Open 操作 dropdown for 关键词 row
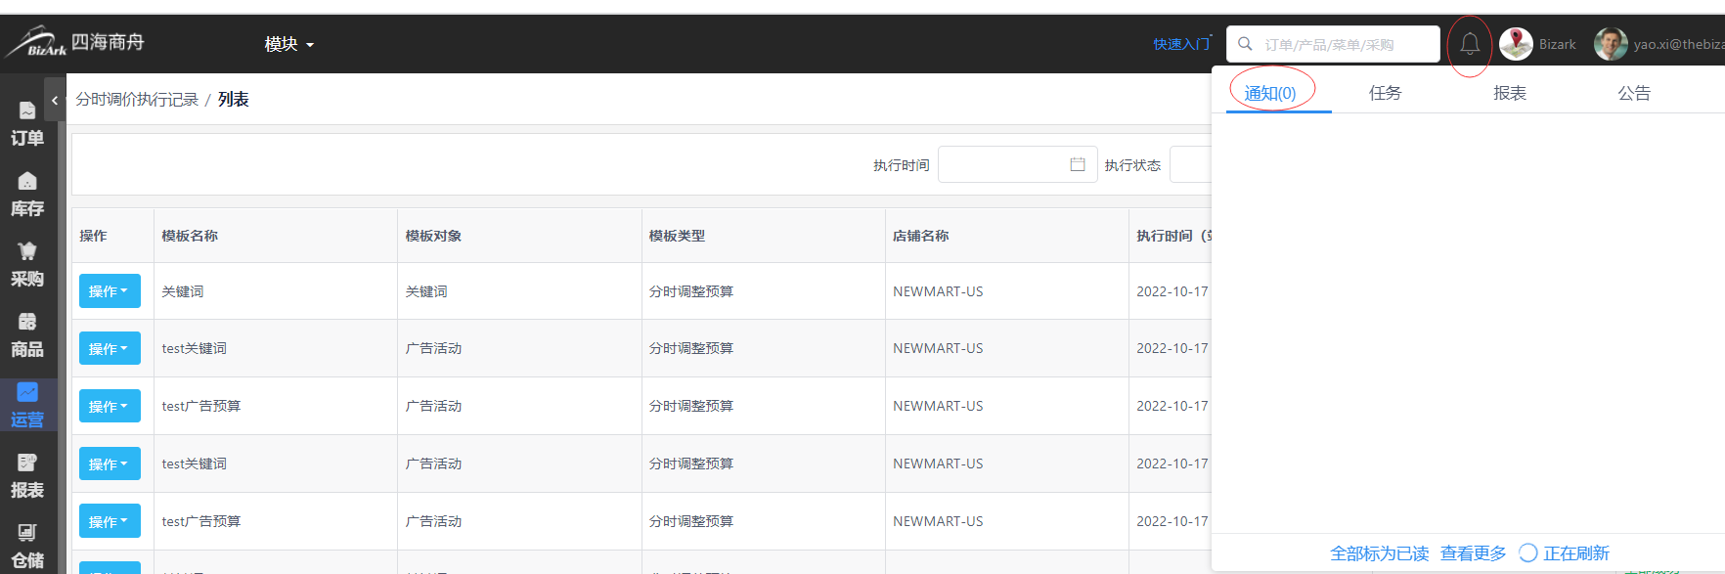 [110, 291]
